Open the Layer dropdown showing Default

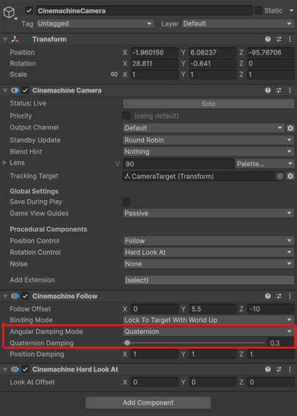237,24
